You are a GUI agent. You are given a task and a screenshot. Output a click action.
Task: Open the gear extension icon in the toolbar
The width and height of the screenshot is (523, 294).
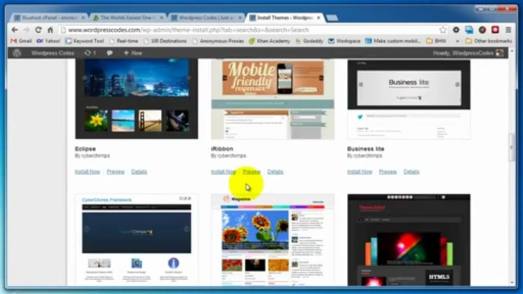click(x=456, y=30)
